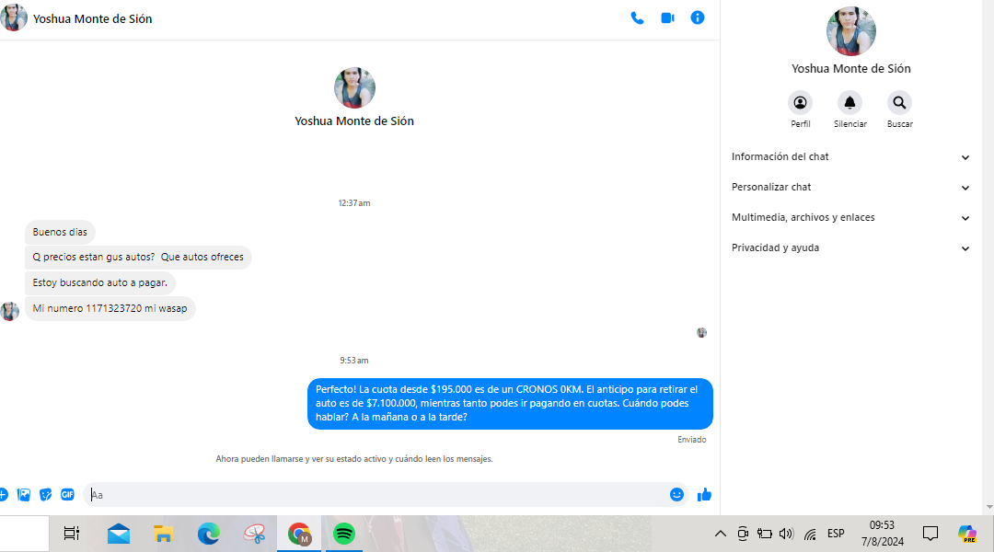The height and width of the screenshot is (552, 994).
Task: Switch to Chrome on the taskbar
Action: coord(299,534)
